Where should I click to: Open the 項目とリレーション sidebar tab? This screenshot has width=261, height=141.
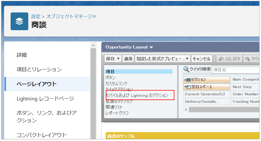[x=39, y=69]
